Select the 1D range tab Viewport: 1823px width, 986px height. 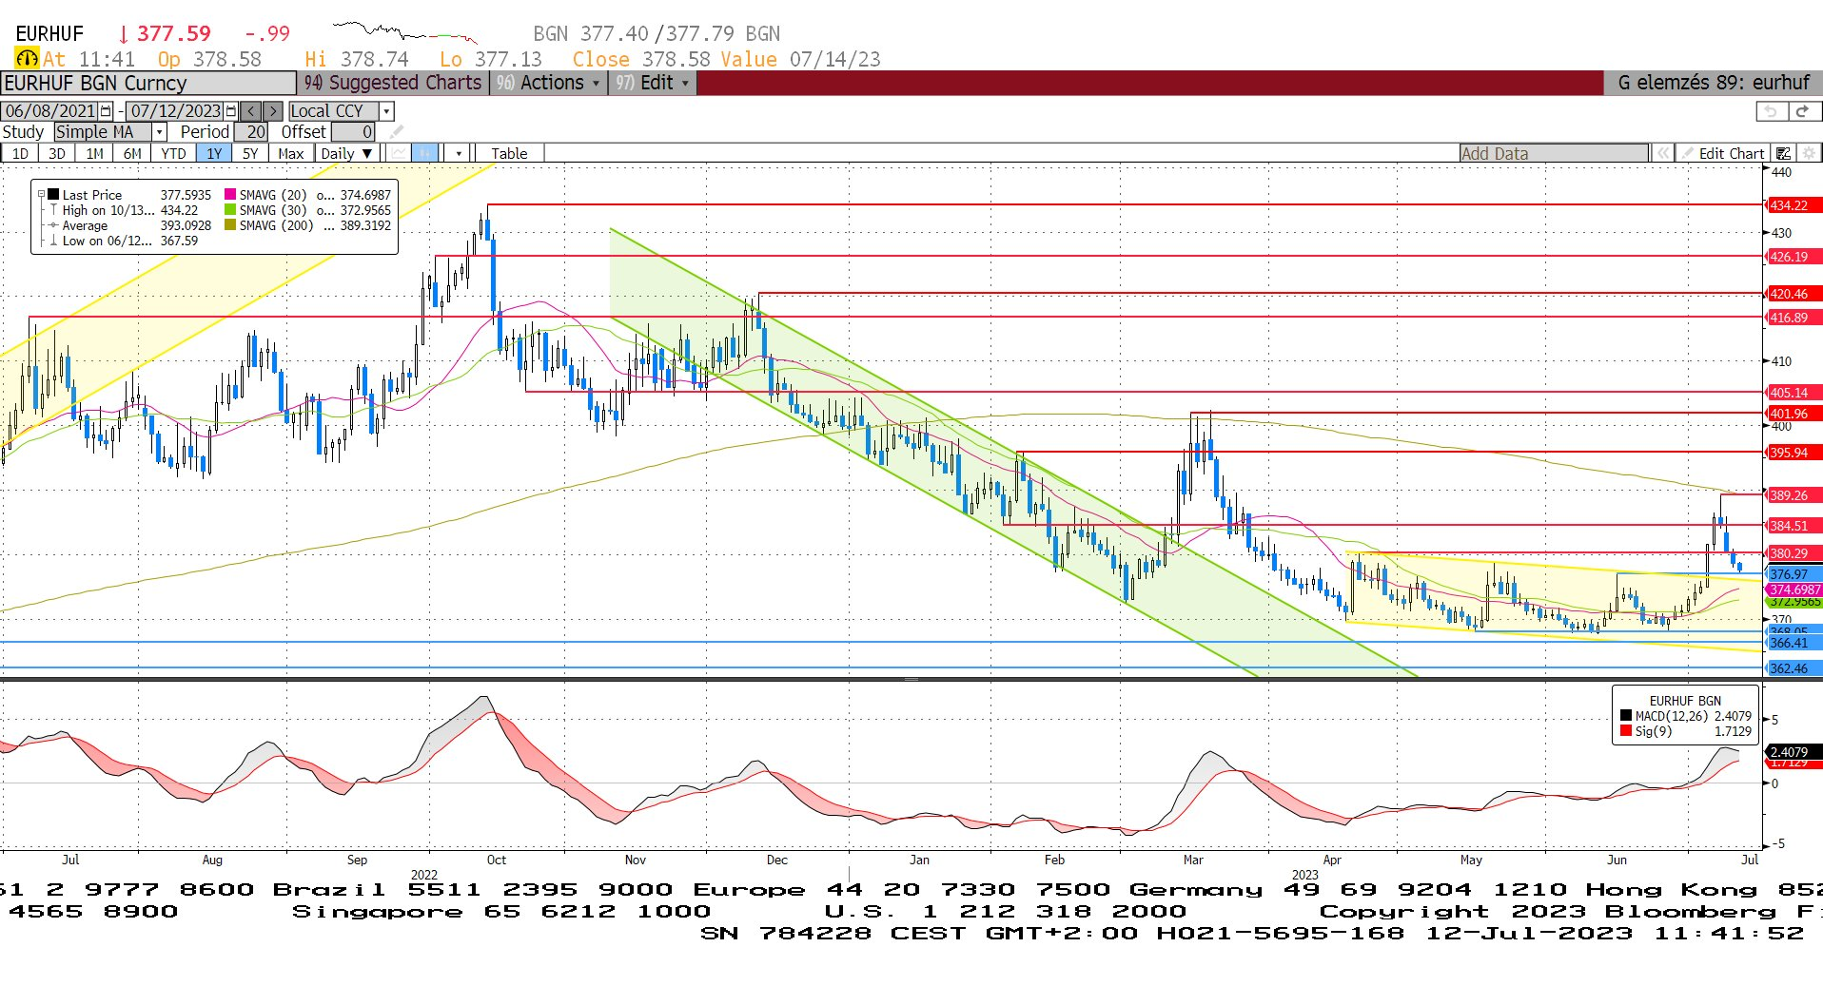pyautogui.click(x=20, y=153)
